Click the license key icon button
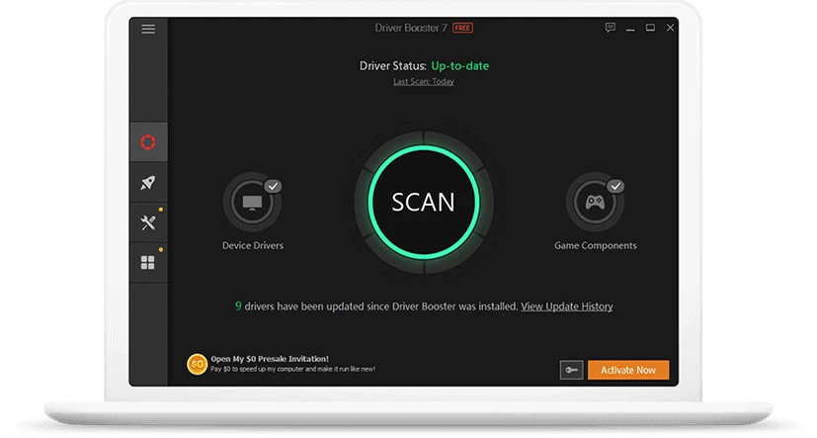 [x=571, y=370]
